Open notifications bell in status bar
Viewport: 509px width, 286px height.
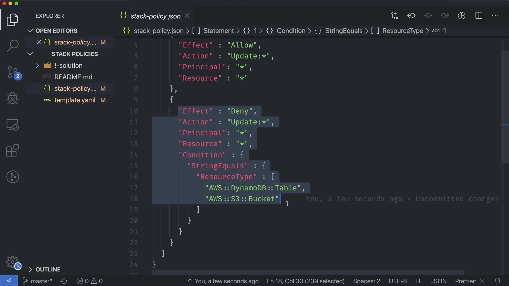[x=497, y=281]
